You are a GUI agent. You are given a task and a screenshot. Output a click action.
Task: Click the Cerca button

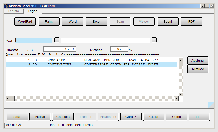[154, 117]
